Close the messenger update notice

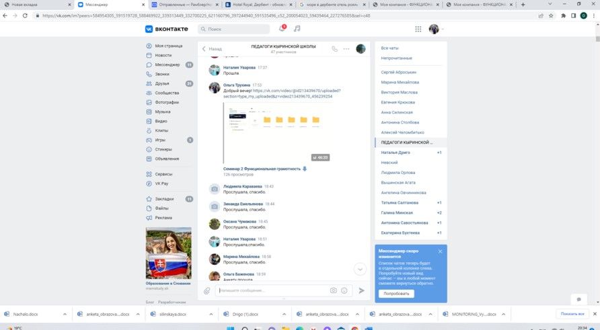[441, 251]
